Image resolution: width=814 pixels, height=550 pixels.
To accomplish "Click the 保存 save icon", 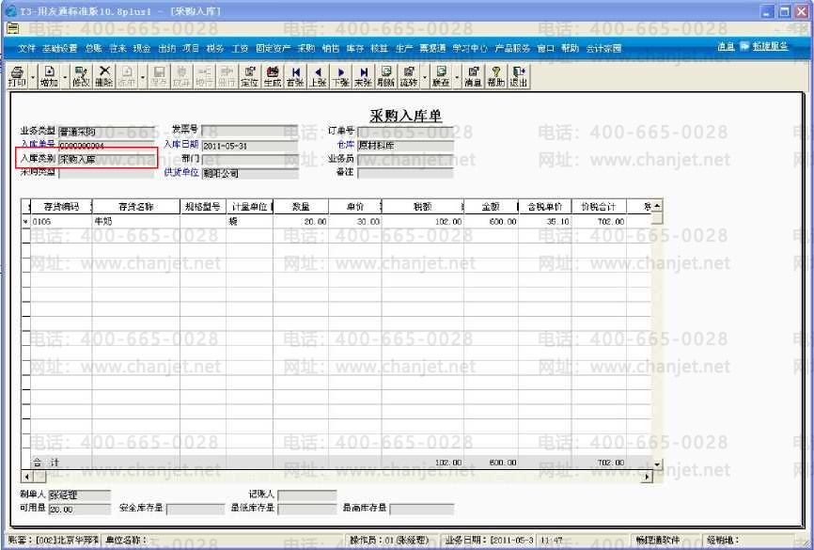I will pyautogui.click(x=158, y=76).
